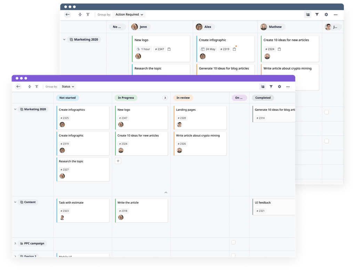
Task: Click collapse-all rows icon in back window
Action: coord(80,15)
